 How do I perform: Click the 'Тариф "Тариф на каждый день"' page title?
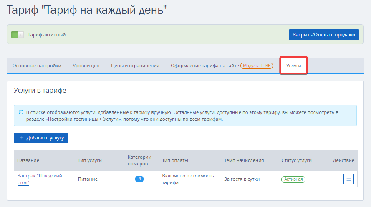87,10
